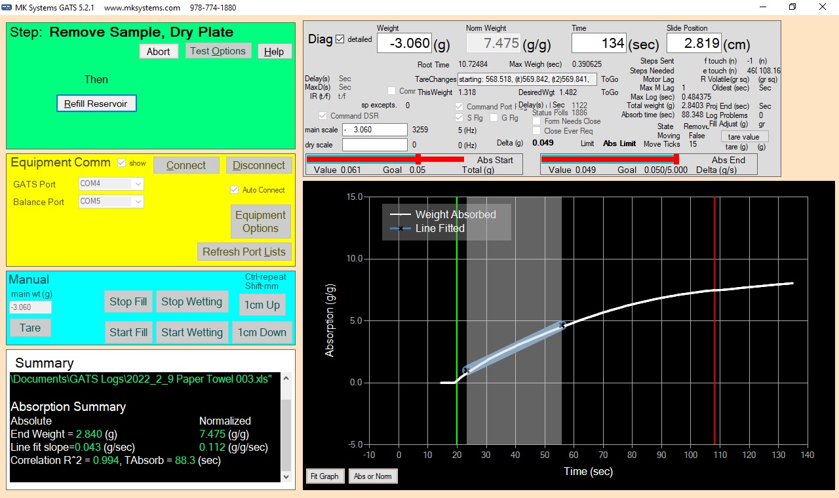Click the Paper Towel 003.xls log path
The height and width of the screenshot is (498, 839).
(x=141, y=378)
